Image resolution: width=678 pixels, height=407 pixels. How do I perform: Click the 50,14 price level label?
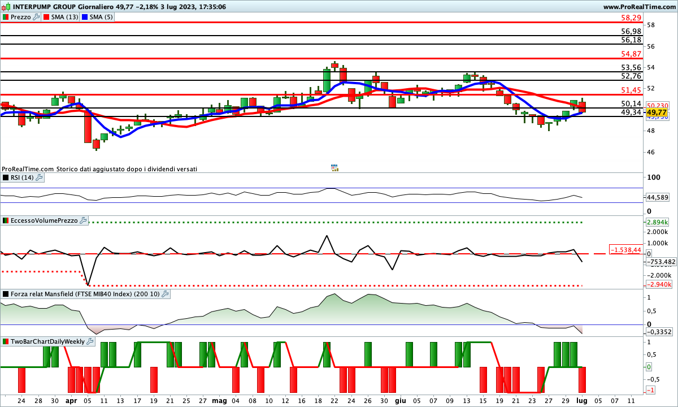click(x=631, y=103)
